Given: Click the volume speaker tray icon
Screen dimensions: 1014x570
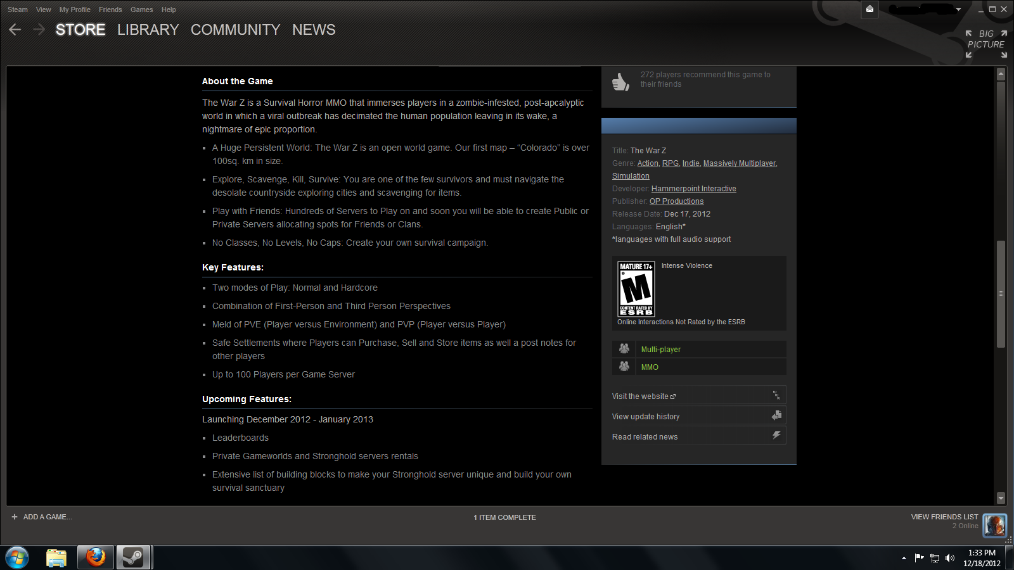Looking at the screenshot, I should 949,558.
